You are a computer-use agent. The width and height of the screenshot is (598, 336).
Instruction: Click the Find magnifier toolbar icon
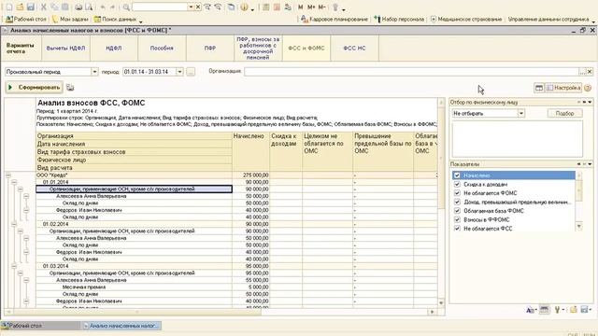tap(126, 7)
